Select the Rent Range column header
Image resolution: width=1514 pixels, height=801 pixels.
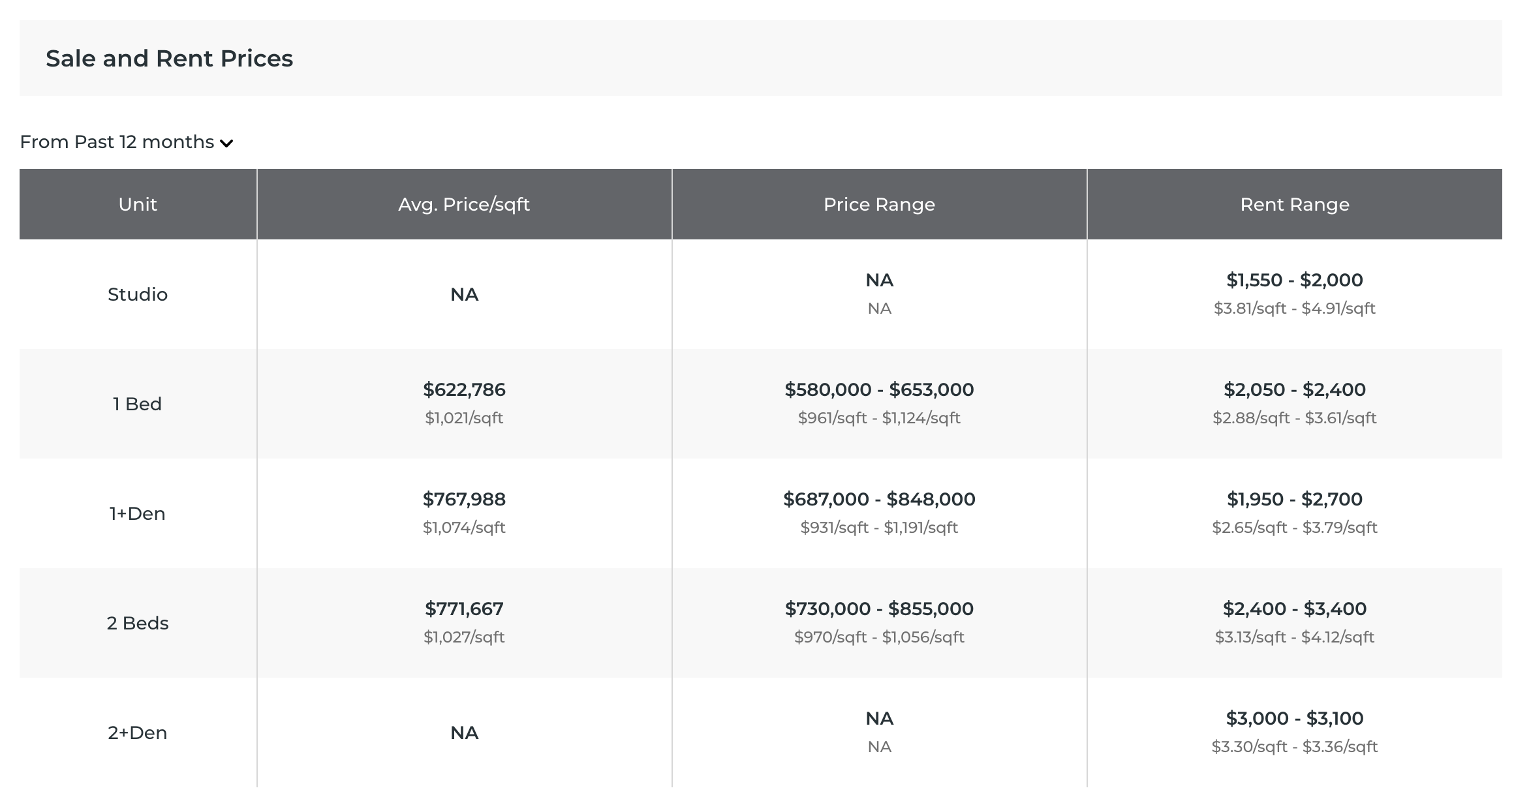[1294, 205]
